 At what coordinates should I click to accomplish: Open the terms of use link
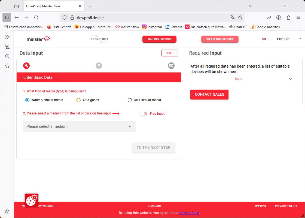tap(189, 213)
